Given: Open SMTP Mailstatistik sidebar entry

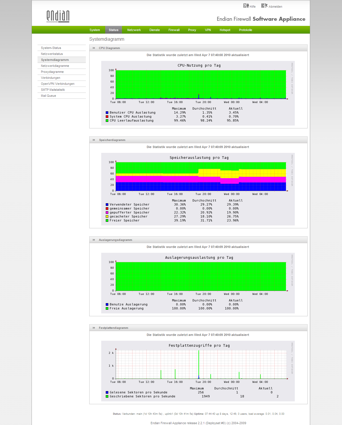Looking at the screenshot, I should [x=53, y=90].
